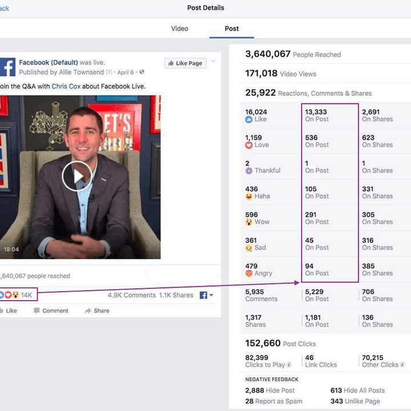The width and height of the screenshot is (411, 411).
Task: Click the people reached count below video
Action: tap(35, 276)
